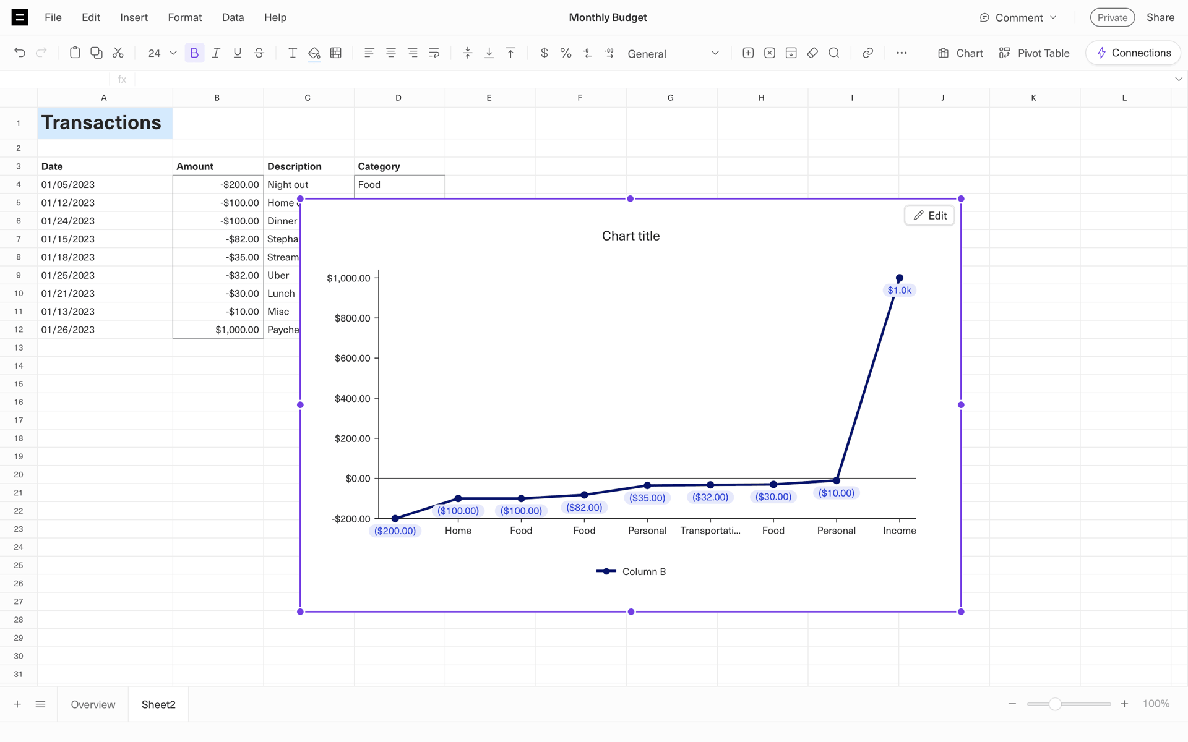Viewport: 1188px width, 742px height.
Task: Click the chart Edit button
Action: point(930,216)
